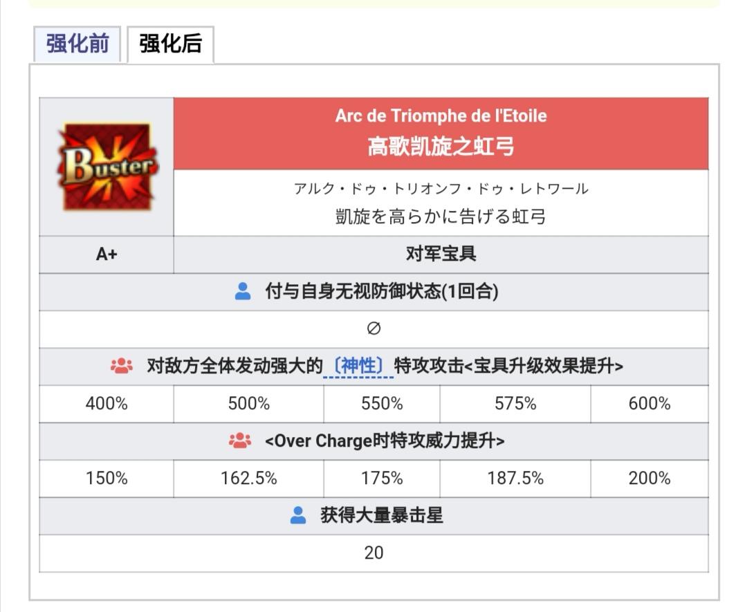
Task: Click the blue person icon beside 获得大量暴击星
Action: [298, 515]
